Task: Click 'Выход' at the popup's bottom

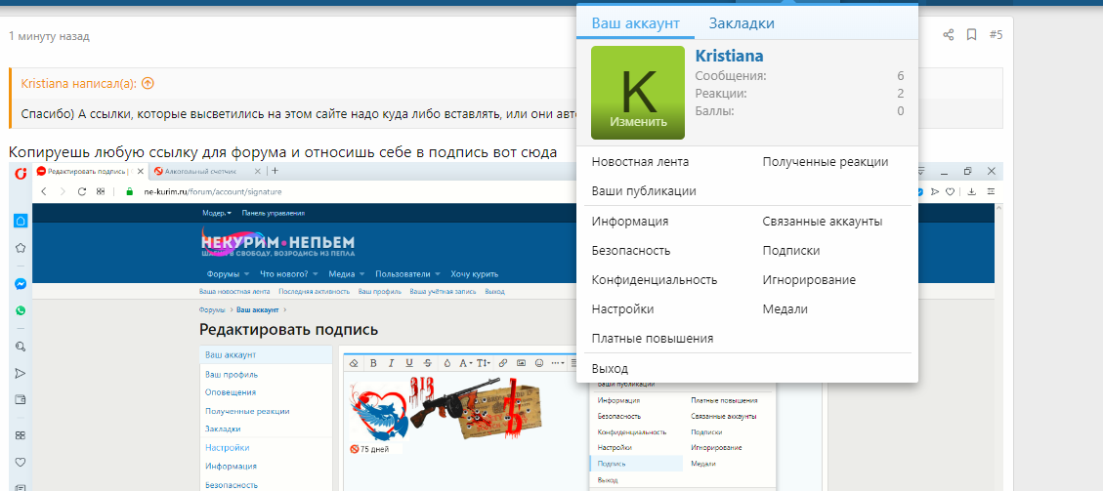Action: pos(610,369)
